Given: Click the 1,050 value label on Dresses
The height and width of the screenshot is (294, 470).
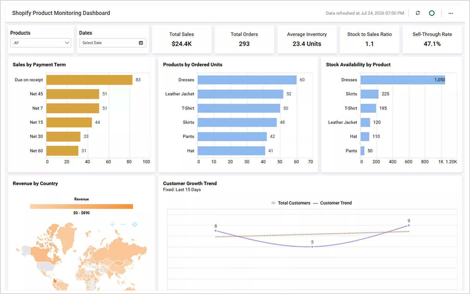Looking at the screenshot, I should tap(440, 80).
